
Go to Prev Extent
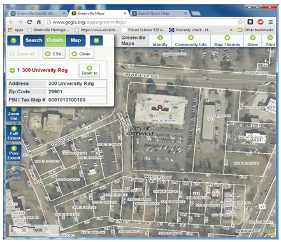(x=14, y=153)
